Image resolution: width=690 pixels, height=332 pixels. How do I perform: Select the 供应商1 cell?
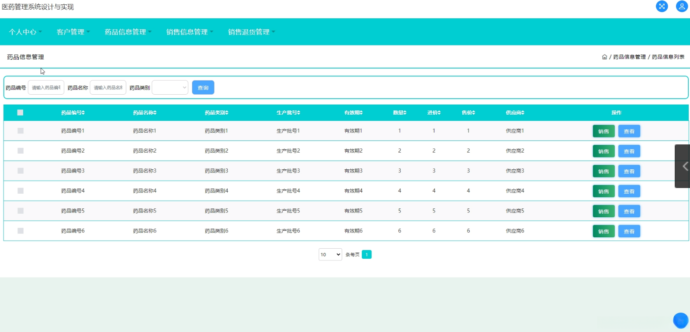tap(515, 131)
